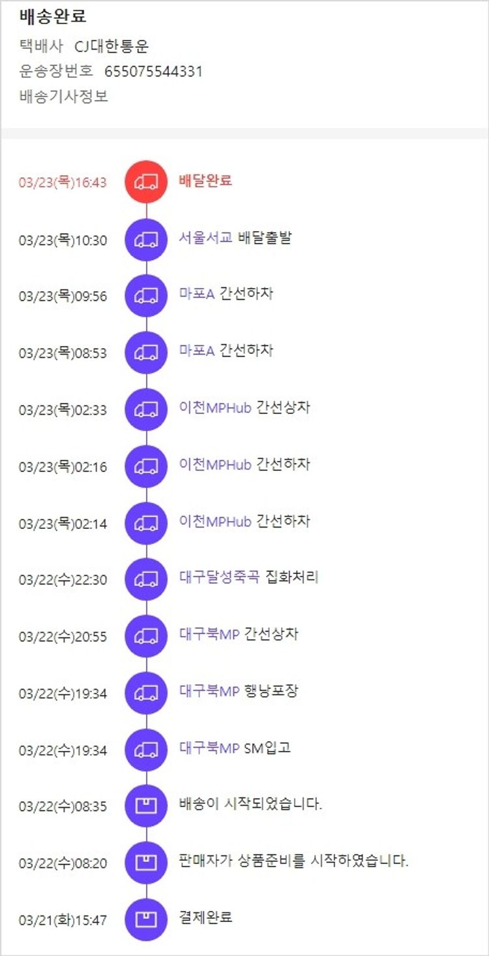Viewport: 489px width, 956px height.
Task: Click the red truck icon for 배달완료
Action: coord(146,182)
